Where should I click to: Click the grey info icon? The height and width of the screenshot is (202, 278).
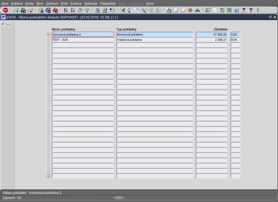point(258,10)
